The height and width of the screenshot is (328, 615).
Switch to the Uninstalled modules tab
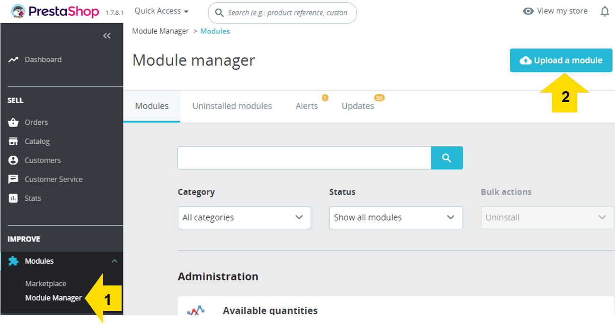(x=232, y=106)
